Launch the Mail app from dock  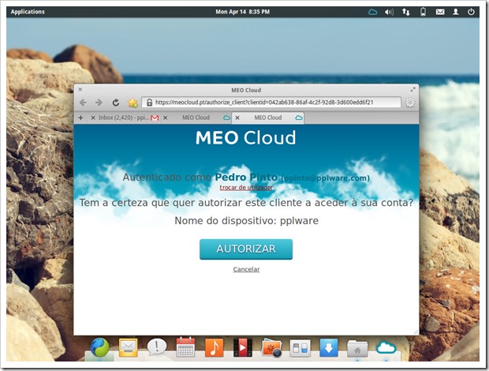coord(129,347)
